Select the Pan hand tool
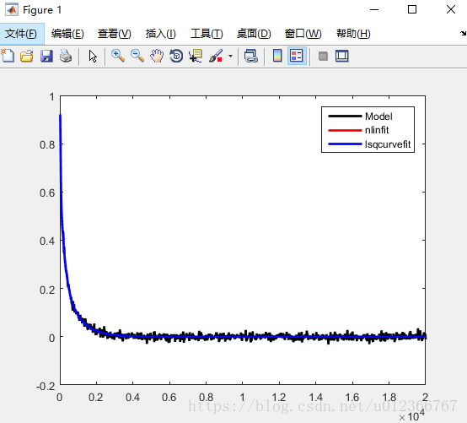The width and height of the screenshot is (467, 423). point(157,56)
